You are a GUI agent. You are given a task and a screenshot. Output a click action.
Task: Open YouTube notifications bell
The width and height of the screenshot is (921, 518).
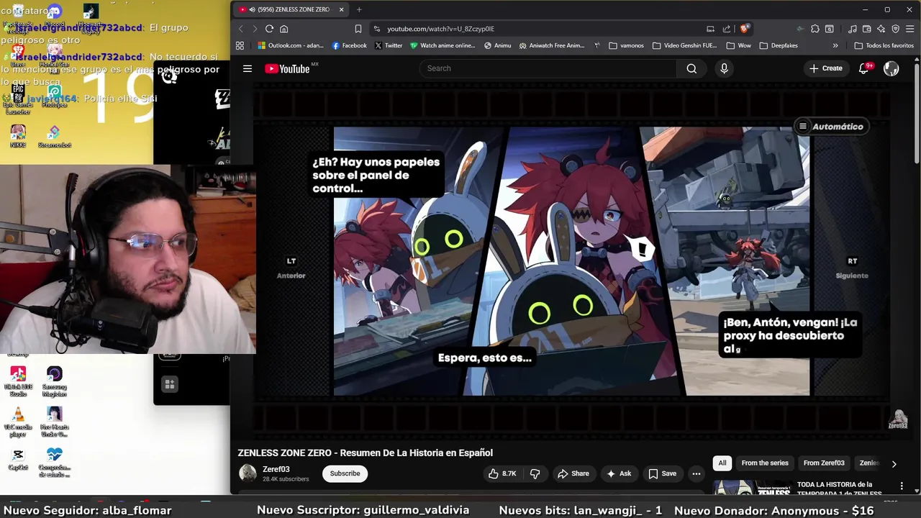point(864,68)
